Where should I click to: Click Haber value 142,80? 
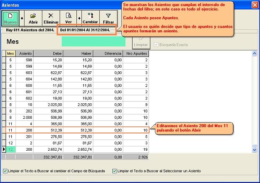(x=78, y=79)
